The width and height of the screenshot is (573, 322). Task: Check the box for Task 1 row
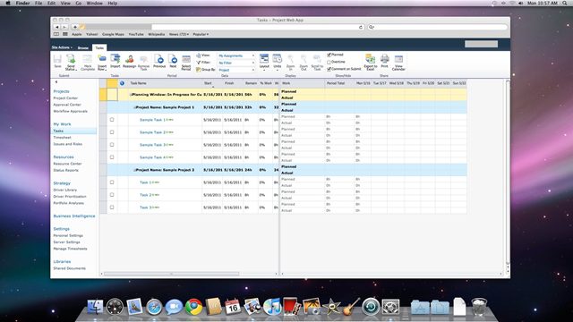[x=112, y=182]
